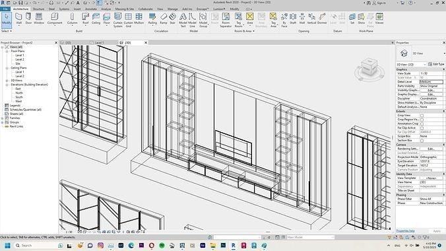Choose the Component tool
446x251 pixels.
coord(55,18)
